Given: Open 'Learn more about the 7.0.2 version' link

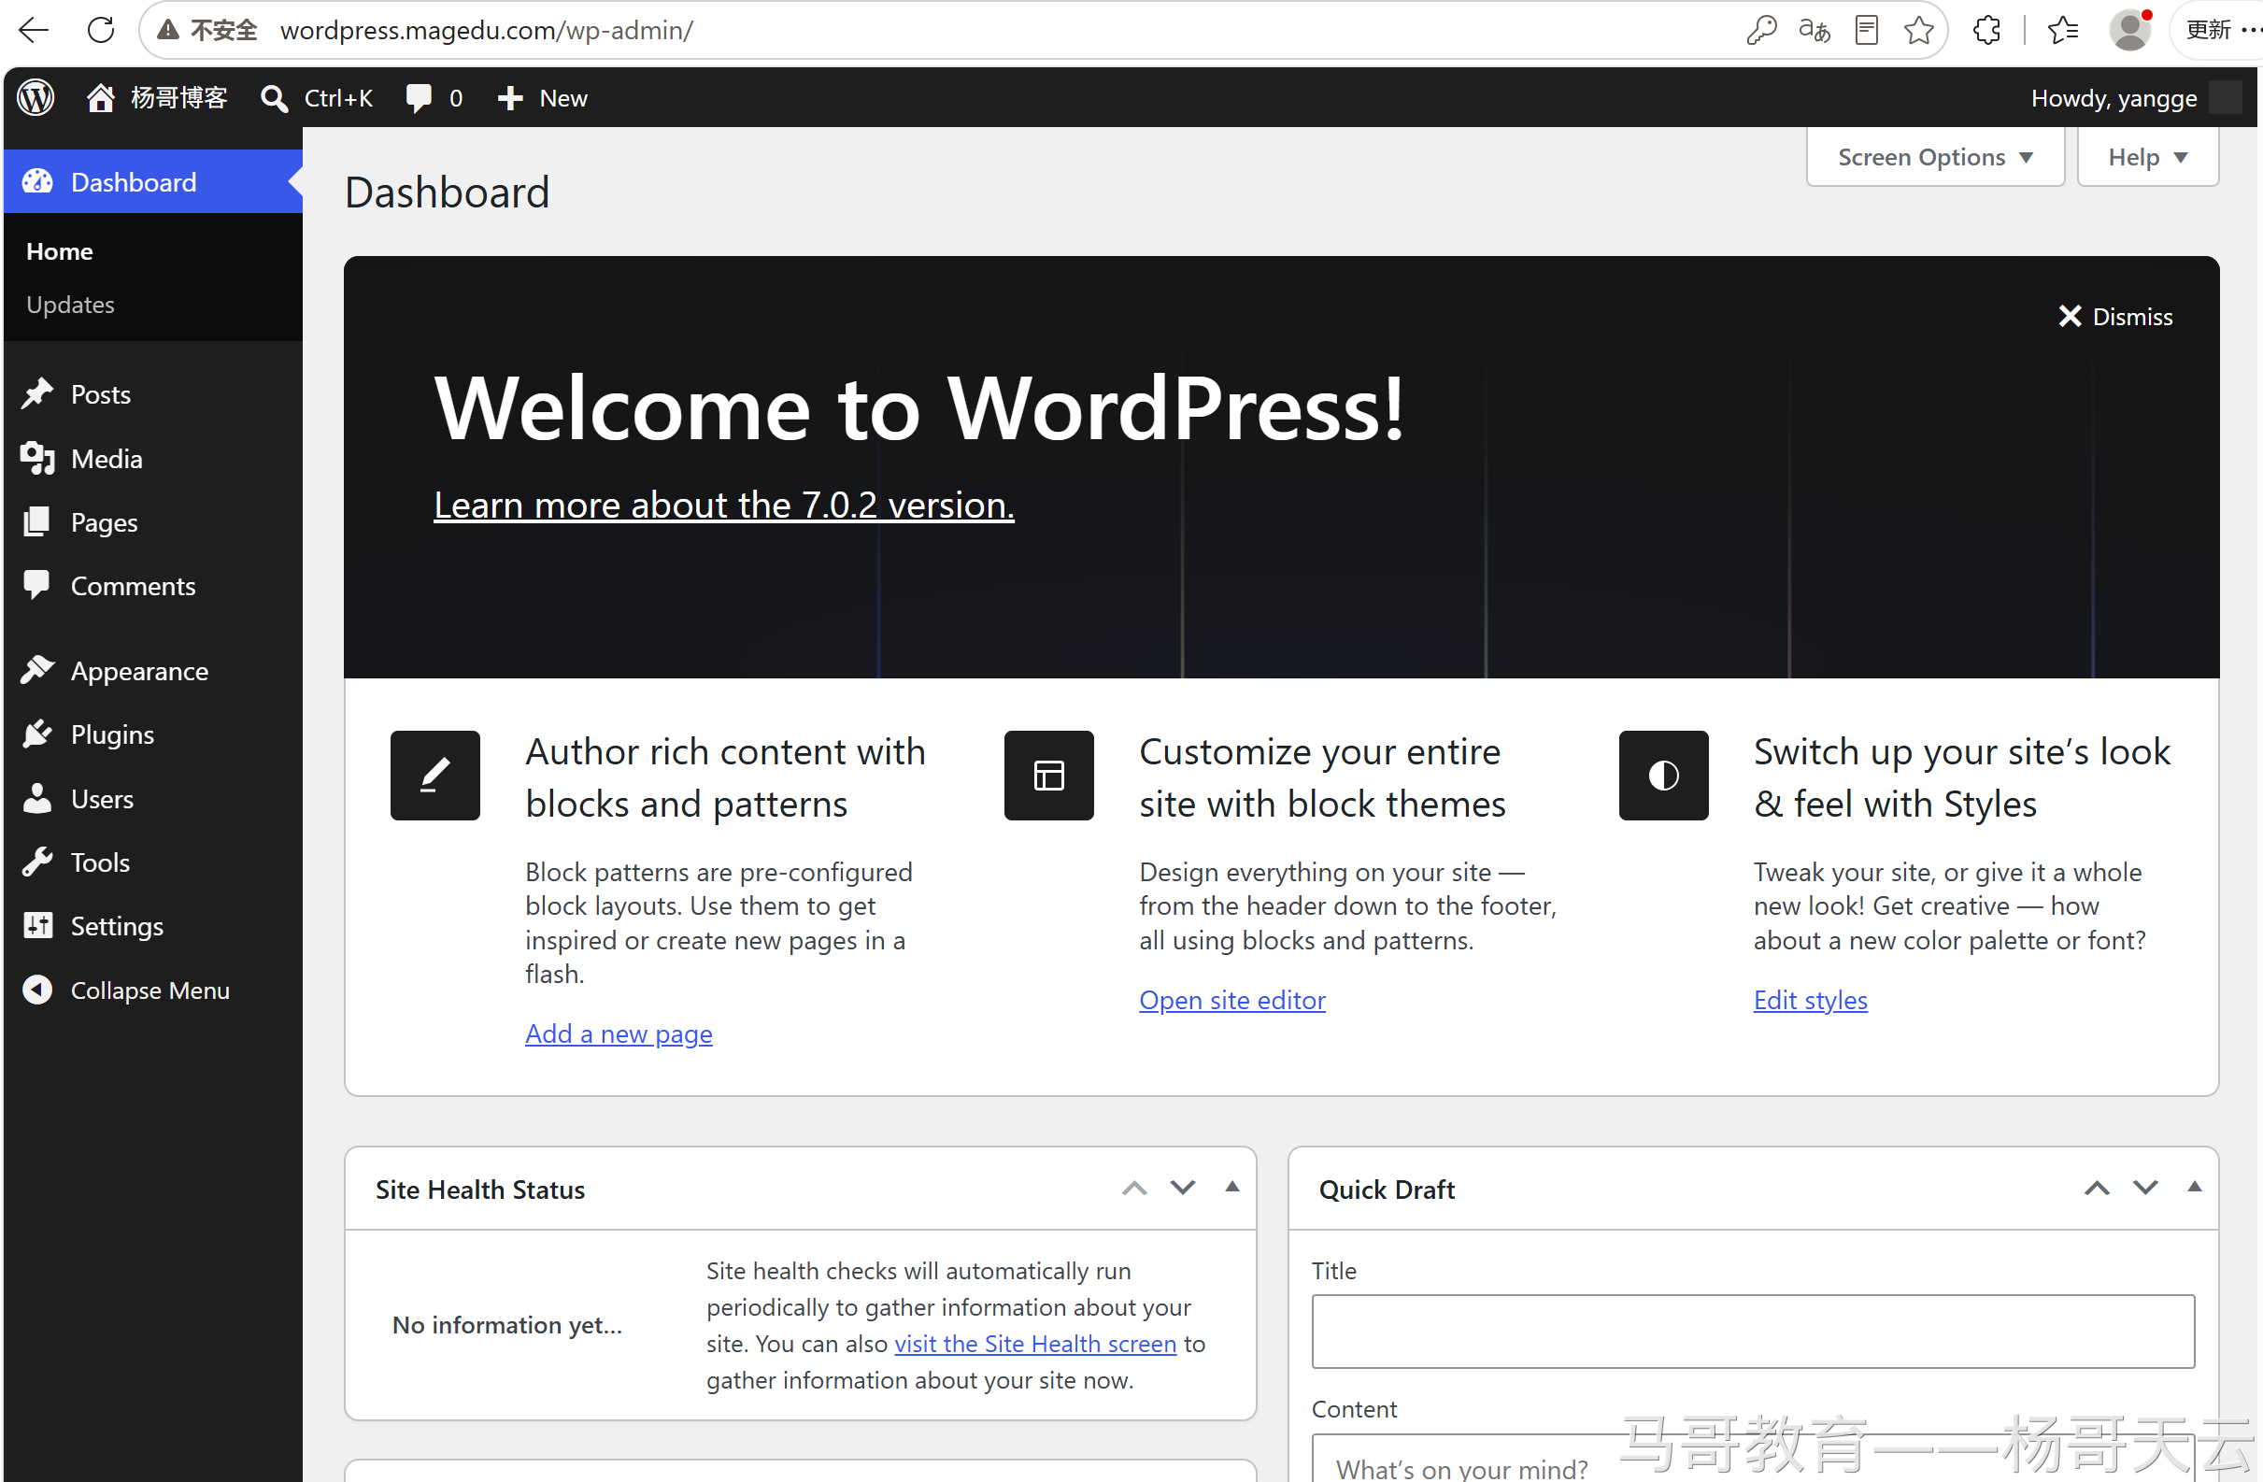Looking at the screenshot, I should pyautogui.click(x=723, y=505).
